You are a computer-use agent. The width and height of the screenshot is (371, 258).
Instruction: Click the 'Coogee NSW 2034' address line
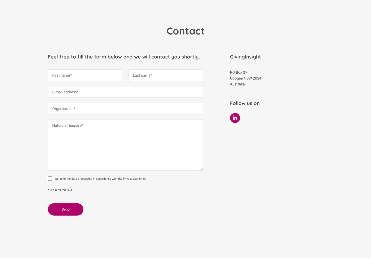coord(246,78)
